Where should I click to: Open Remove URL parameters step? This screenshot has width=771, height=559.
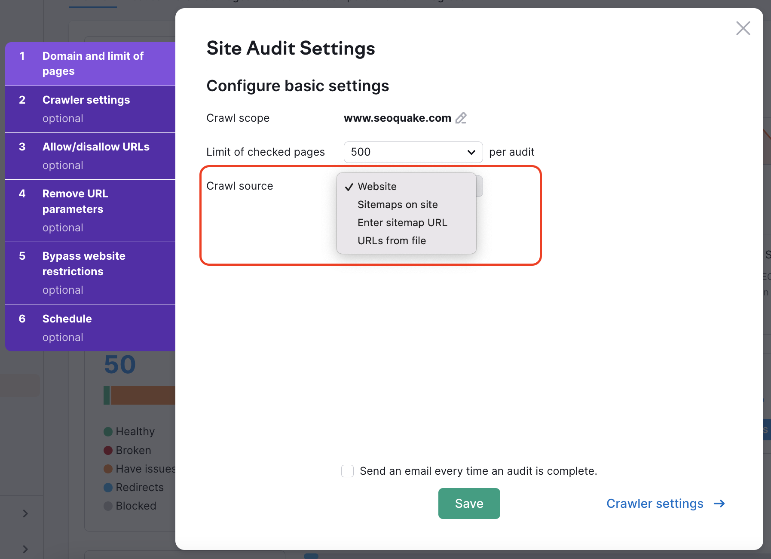click(x=90, y=211)
